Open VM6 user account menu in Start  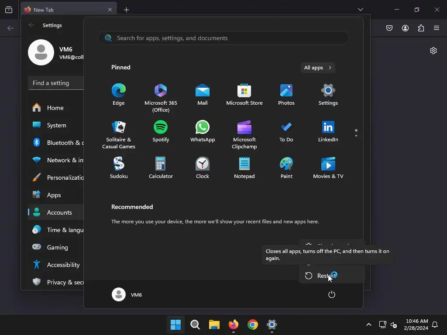127,294
